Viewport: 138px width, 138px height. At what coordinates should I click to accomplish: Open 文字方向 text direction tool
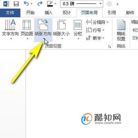[10, 29]
